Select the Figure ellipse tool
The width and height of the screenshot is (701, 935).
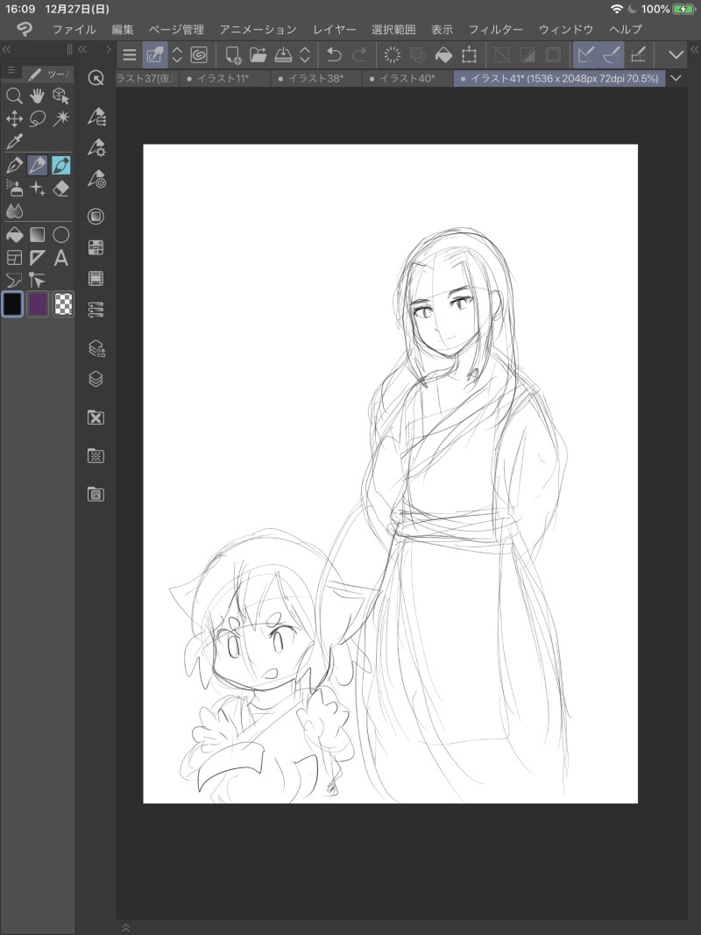pos(60,235)
